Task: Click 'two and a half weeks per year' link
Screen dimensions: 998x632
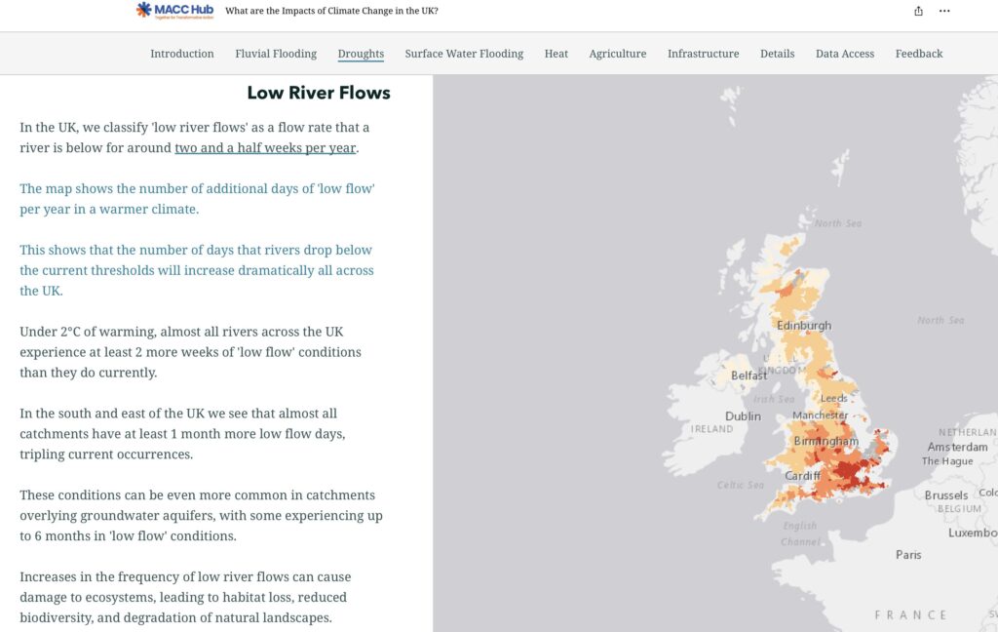Action: pyautogui.click(x=265, y=148)
